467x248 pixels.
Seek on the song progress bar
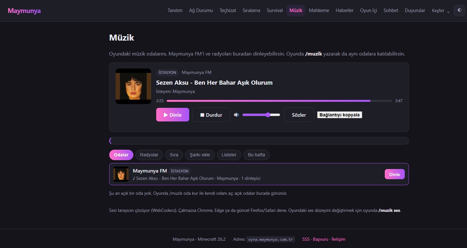click(279, 101)
